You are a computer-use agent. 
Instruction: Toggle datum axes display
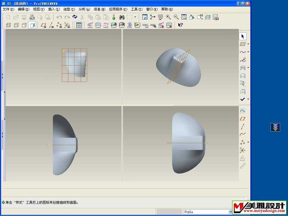pyautogui.click(x=51, y=25)
